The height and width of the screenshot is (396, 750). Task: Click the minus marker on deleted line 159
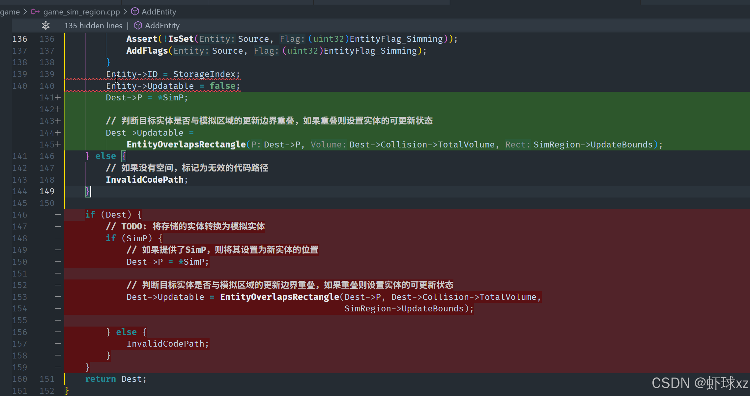coord(58,367)
